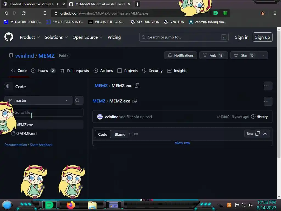Open the Documentation link
The height and width of the screenshot is (211, 281).
click(x=16, y=145)
